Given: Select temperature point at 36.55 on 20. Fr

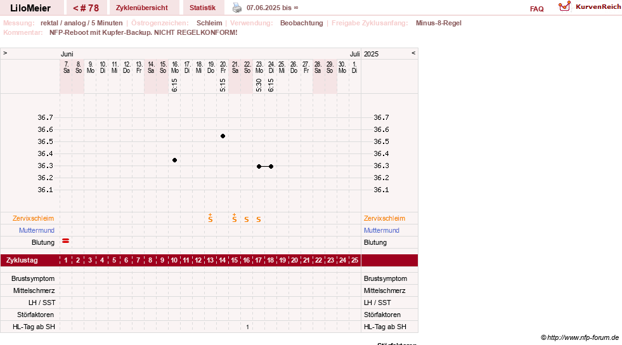Looking at the screenshot, I should pos(223,136).
